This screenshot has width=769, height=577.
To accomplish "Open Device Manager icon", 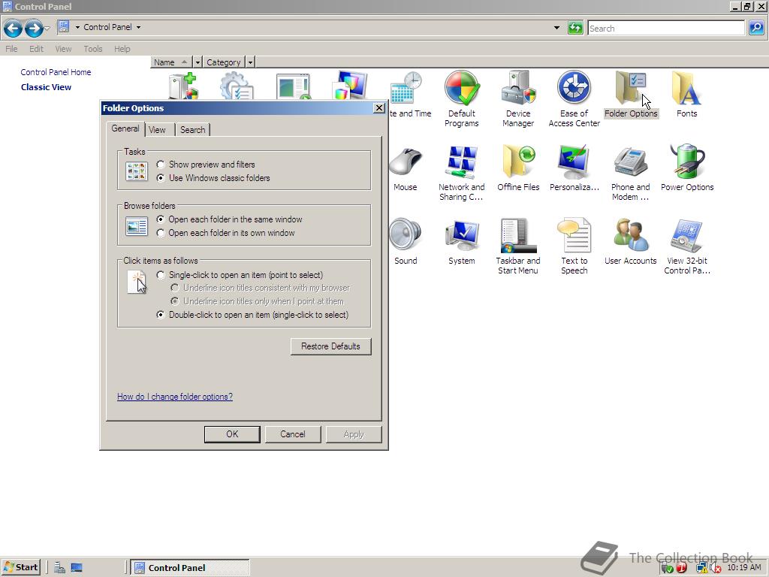I will click(x=518, y=98).
